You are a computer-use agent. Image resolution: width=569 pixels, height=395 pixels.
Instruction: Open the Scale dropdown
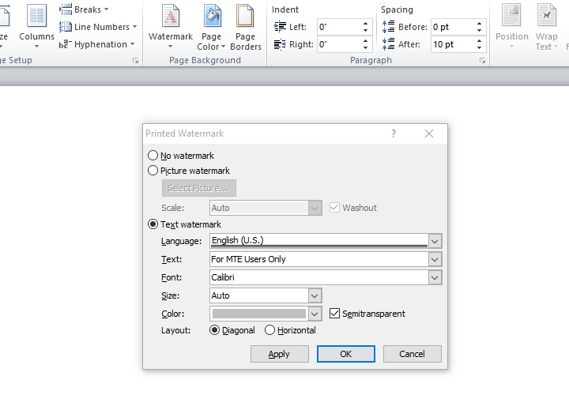[315, 208]
